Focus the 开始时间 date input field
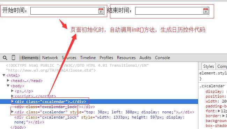The image size is (227, 129). pyautogui.click(x=67, y=11)
